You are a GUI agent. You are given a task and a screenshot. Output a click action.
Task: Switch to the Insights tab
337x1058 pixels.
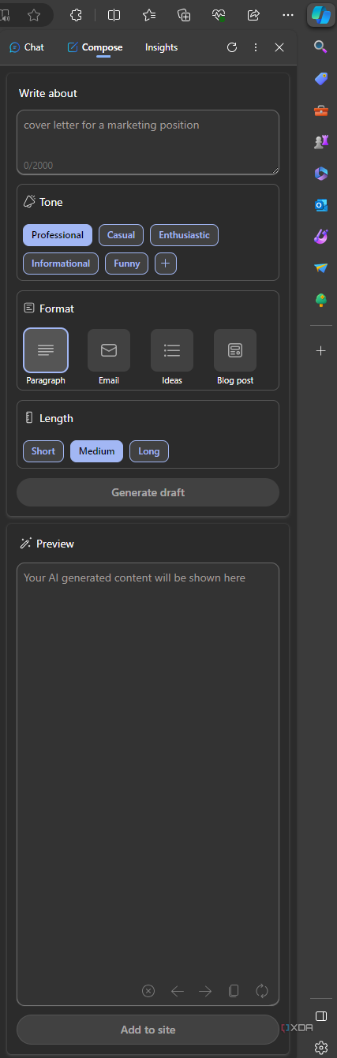[x=161, y=47]
